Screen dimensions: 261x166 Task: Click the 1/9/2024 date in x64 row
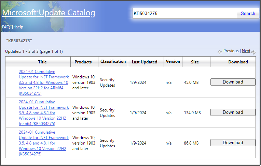tap(138, 113)
